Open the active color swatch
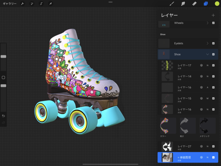Viewport: 221px width, 166px height. (x=217, y=3)
